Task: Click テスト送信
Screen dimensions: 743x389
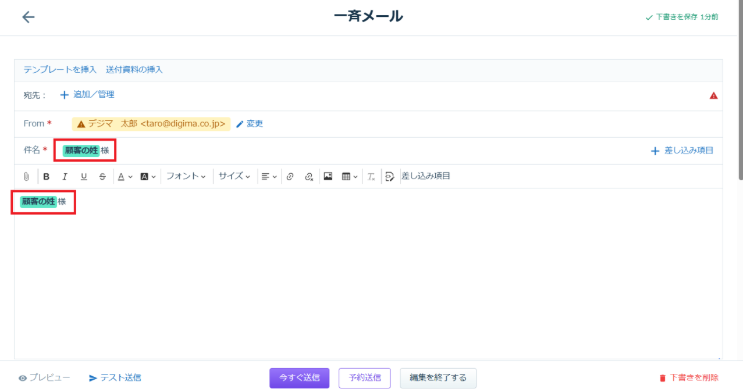Action: tap(115, 378)
